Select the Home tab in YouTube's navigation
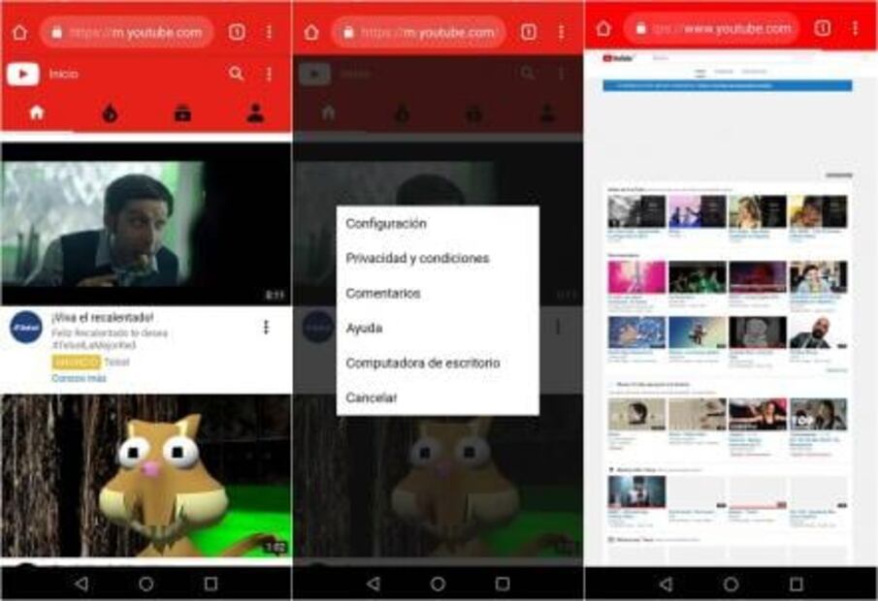The width and height of the screenshot is (878, 601). click(36, 111)
